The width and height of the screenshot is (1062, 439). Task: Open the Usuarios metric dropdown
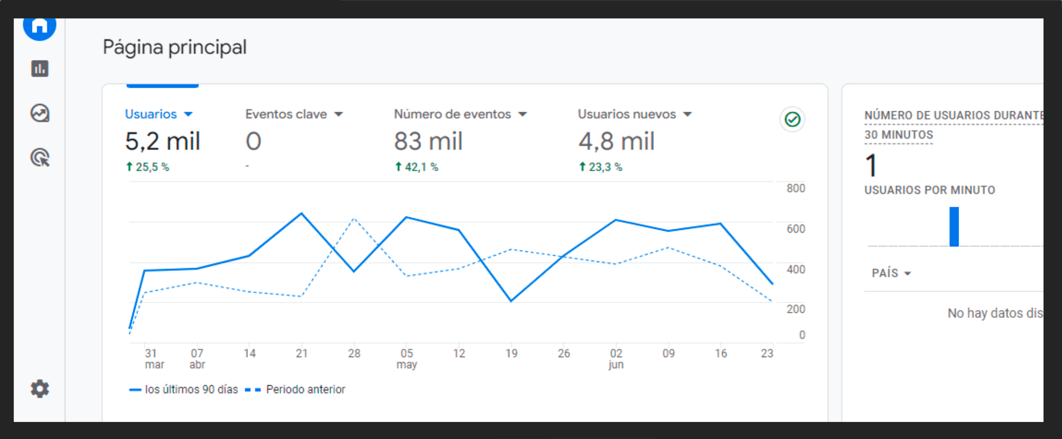(189, 114)
